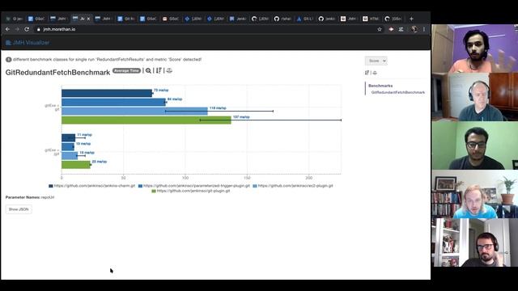This screenshot has width=518, height=291.
Task: Click the sort bars icon next to benchmark title
Action: coord(159,70)
